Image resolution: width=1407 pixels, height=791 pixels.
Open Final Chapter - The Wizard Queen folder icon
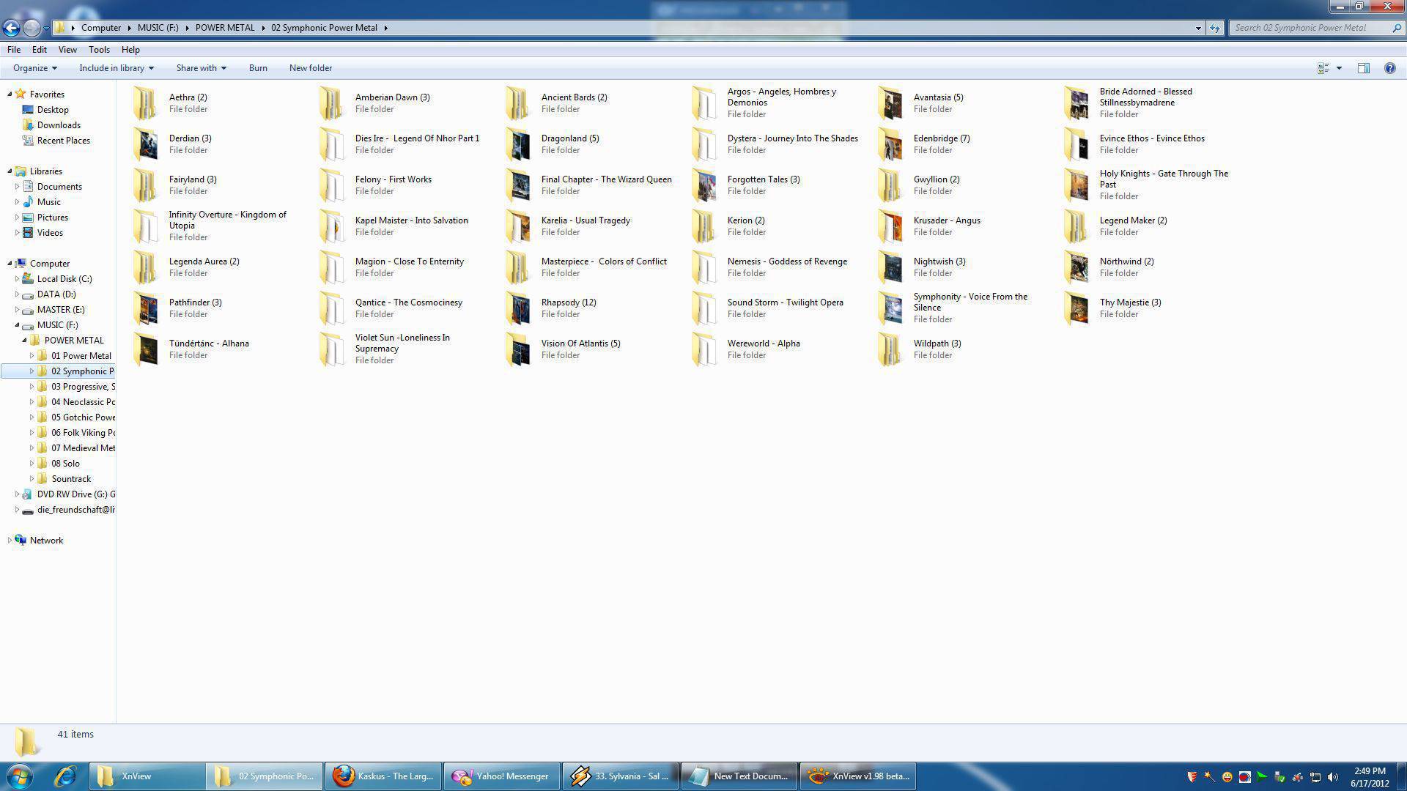coord(518,185)
